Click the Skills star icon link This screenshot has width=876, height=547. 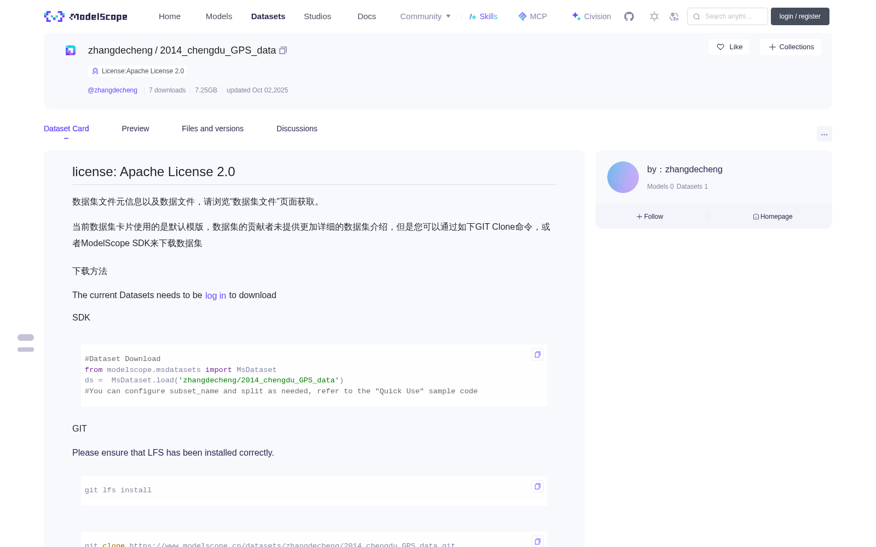point(483,16)
